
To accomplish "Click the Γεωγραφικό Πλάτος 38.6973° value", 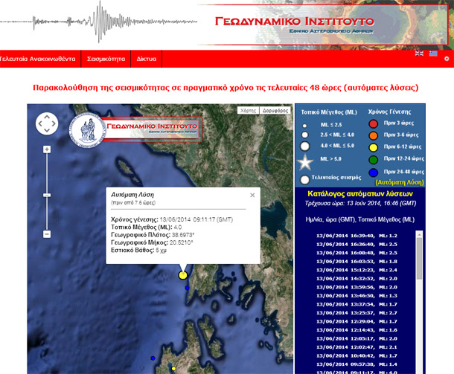I will pyautogui.click(x=183, y=235).
